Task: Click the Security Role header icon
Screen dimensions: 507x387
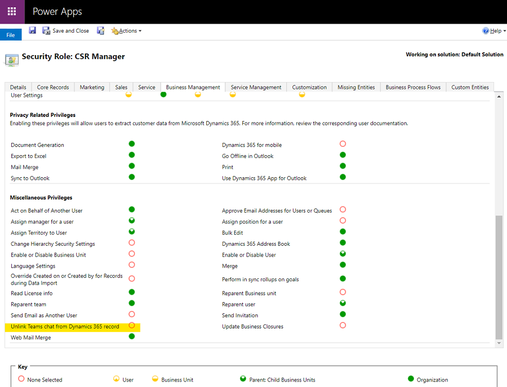Action: (x=11, y=58)
